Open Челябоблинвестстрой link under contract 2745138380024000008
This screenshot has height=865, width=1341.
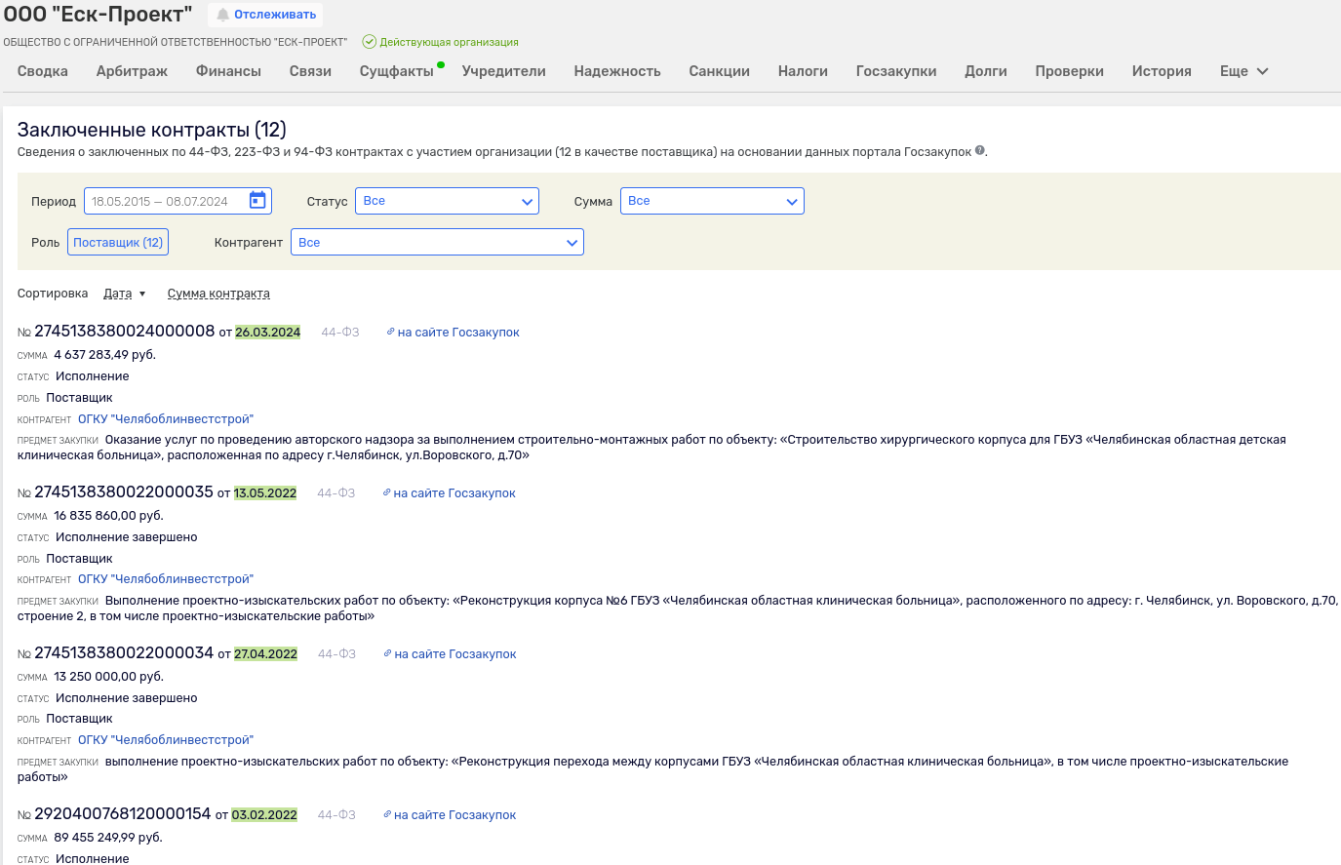click(x=166, y=419)
